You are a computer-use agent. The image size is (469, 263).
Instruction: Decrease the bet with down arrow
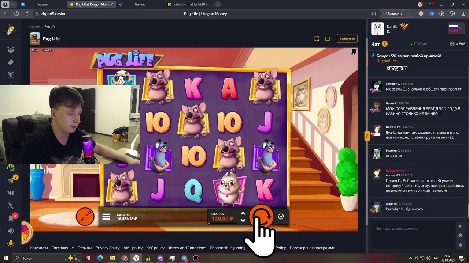tap(243, 220)
